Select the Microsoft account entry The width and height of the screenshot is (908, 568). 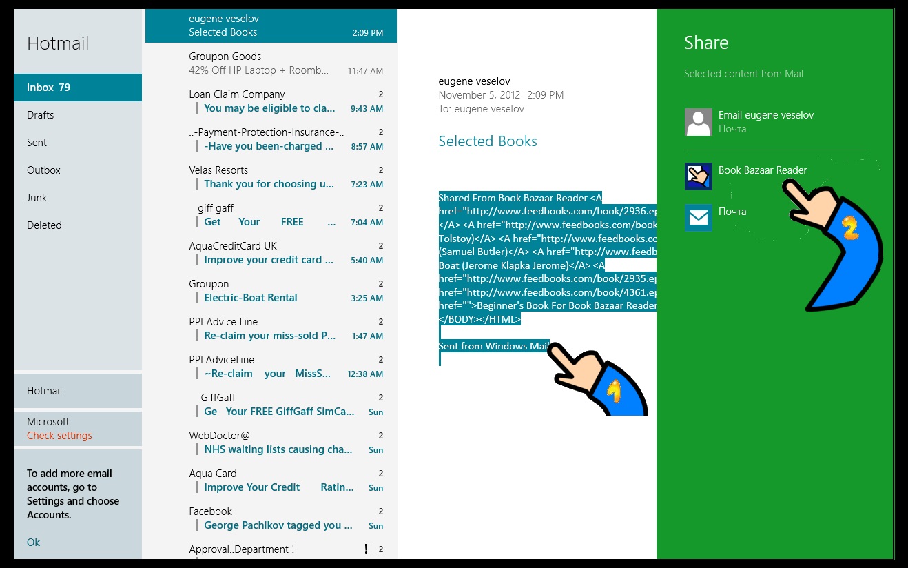point(78,429)
